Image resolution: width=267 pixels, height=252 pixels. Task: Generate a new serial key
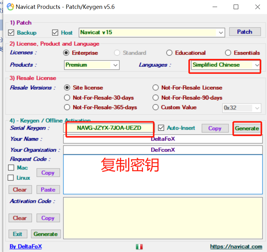[247, 128]
